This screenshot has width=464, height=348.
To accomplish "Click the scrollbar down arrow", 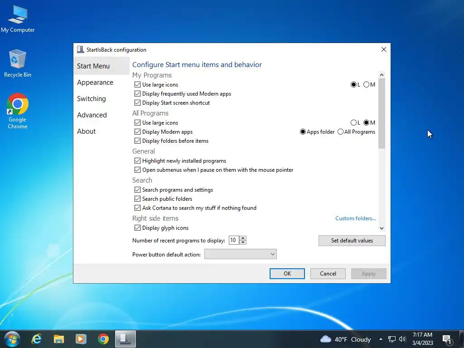I will tap(382, 228).
